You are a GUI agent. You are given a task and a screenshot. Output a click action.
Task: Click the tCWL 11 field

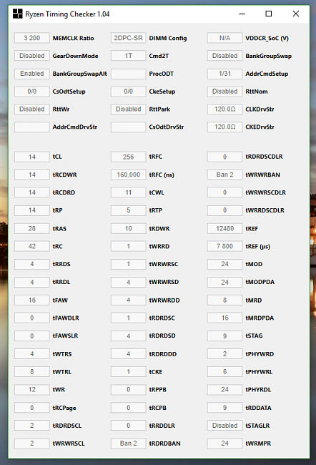click(x=129, y=192)
